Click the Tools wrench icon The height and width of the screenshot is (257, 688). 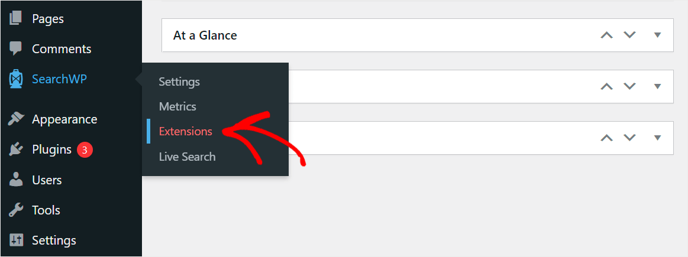(16, 210)
